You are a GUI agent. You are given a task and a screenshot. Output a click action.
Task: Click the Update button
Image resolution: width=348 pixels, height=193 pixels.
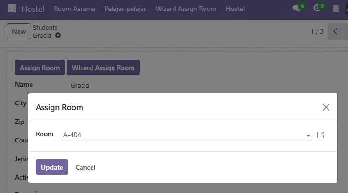pyautogui.click(x=52, y=167)
